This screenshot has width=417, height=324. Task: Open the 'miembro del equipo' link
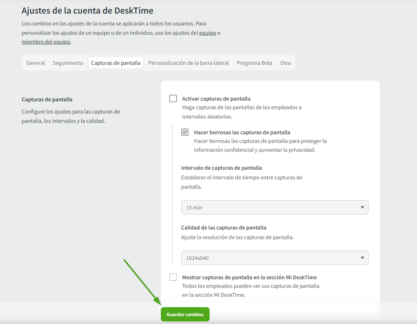pyautogui.click(x=46, y=42)
